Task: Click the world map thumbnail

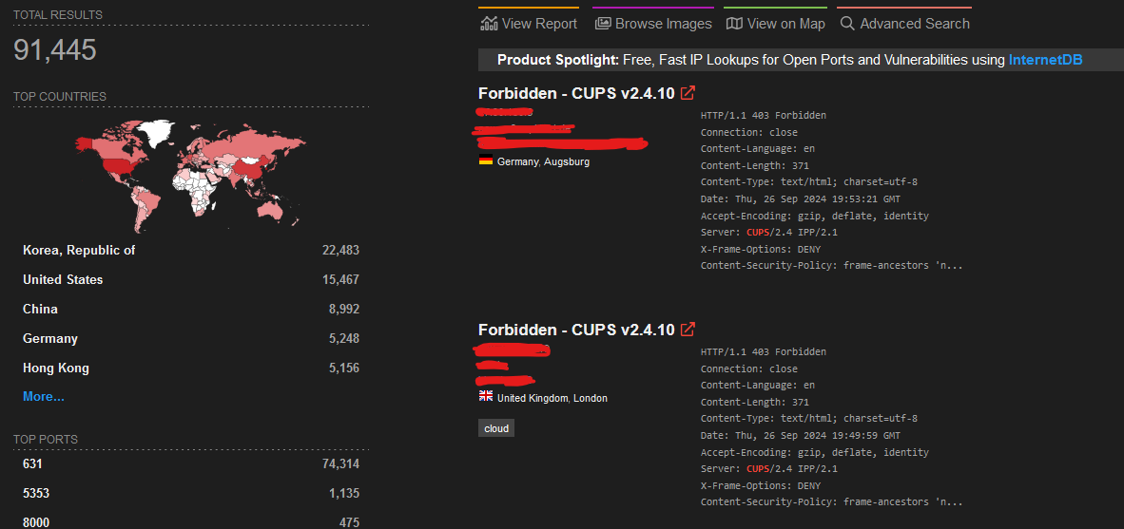Action: (191, 176)
